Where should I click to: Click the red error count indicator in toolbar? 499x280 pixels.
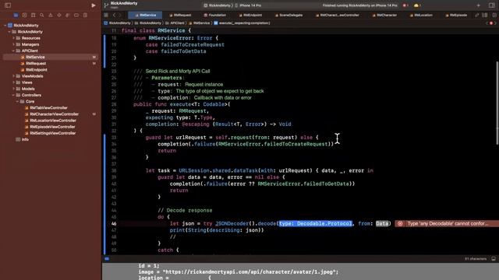405,5
